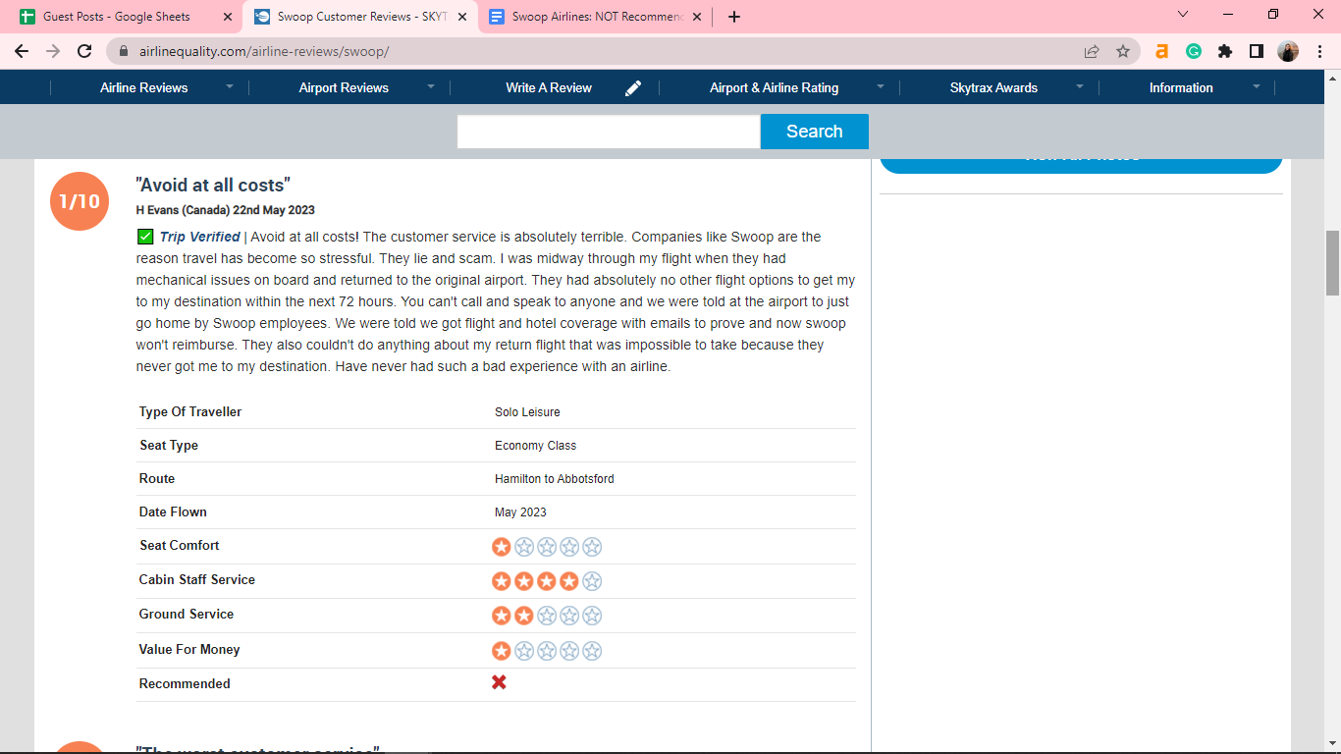Image resolution: width=1341 pixels, height=754 pixels.
Task: Switch to the Swoop Customer Reviews tab
Action: pyautogui.click(x=359, y=17)
